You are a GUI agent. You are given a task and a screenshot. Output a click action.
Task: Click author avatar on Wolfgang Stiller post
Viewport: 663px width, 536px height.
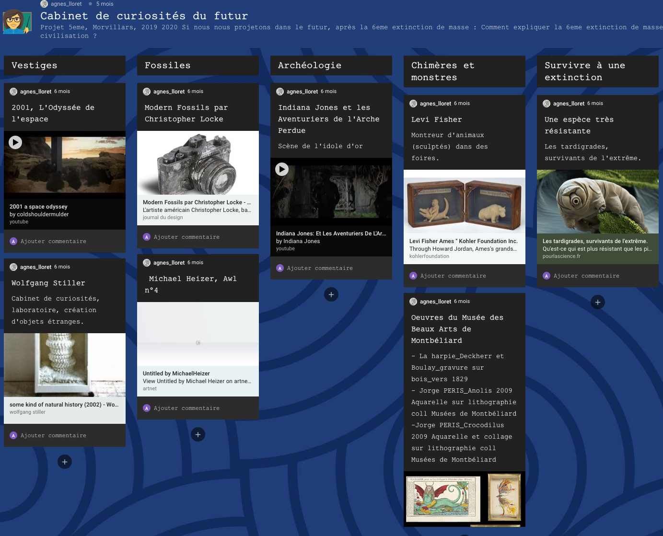(13, 267)
